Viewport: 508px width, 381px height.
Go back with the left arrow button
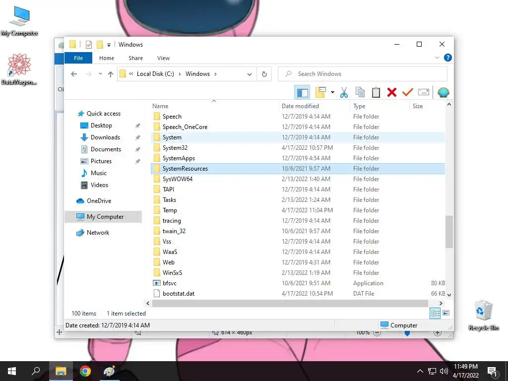74,74
